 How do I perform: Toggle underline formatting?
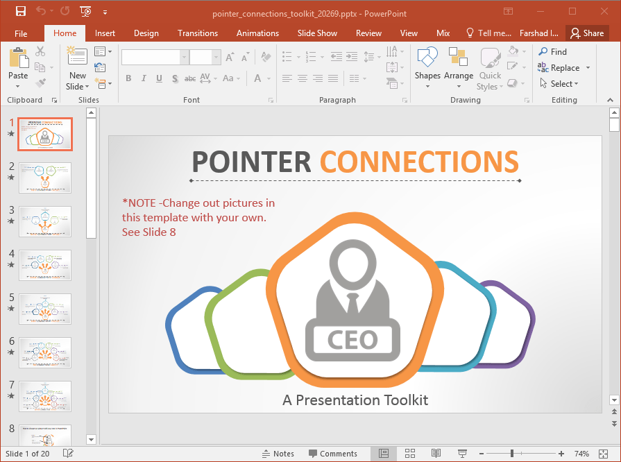point(158,78)
